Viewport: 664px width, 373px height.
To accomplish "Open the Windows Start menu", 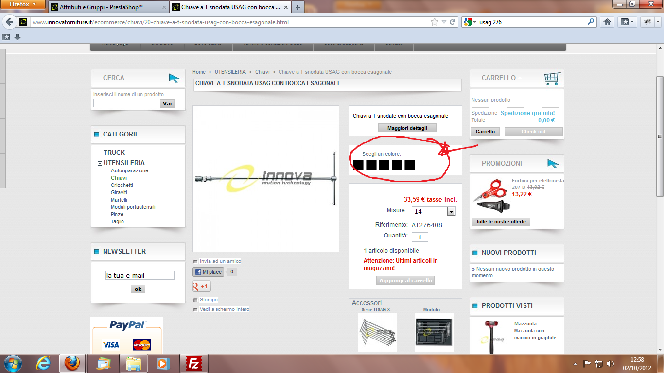I will click(x=12, y=363).
